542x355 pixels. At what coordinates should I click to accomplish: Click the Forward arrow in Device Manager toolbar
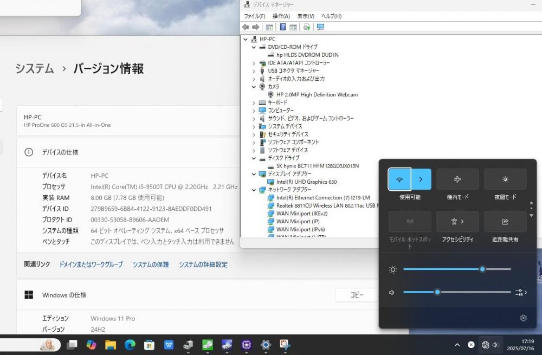coord(256,27)
